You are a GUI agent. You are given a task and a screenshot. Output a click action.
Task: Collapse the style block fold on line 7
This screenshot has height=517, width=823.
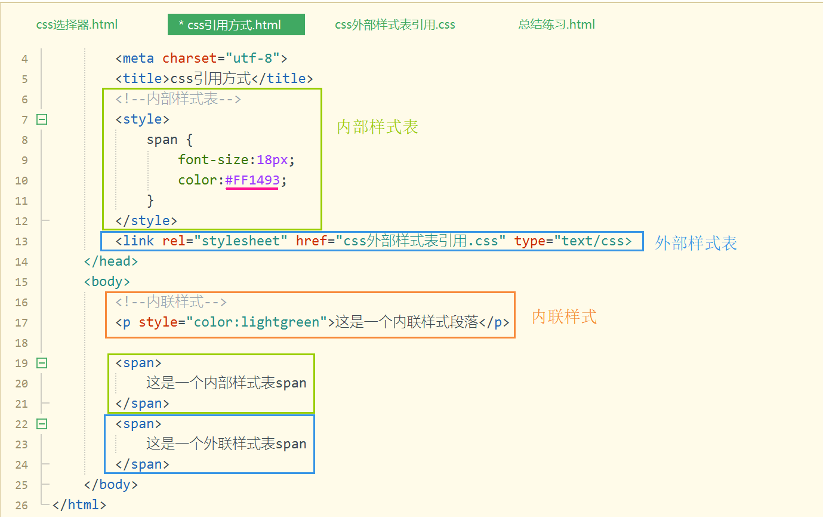[x=42, y=119]
